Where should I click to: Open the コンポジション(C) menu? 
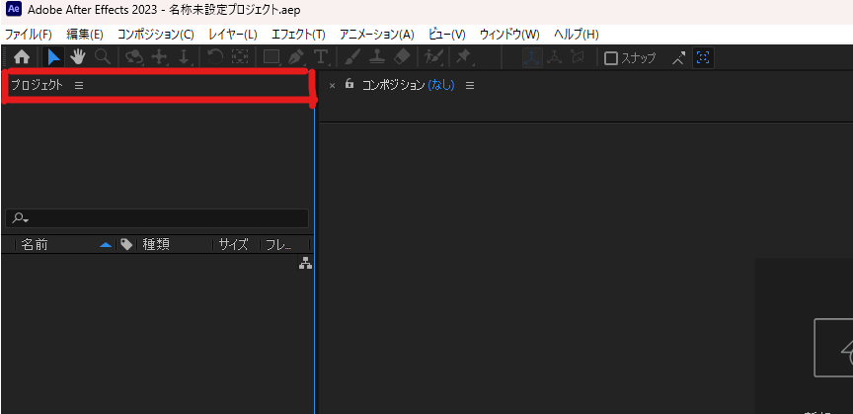[x=155, y=35]
